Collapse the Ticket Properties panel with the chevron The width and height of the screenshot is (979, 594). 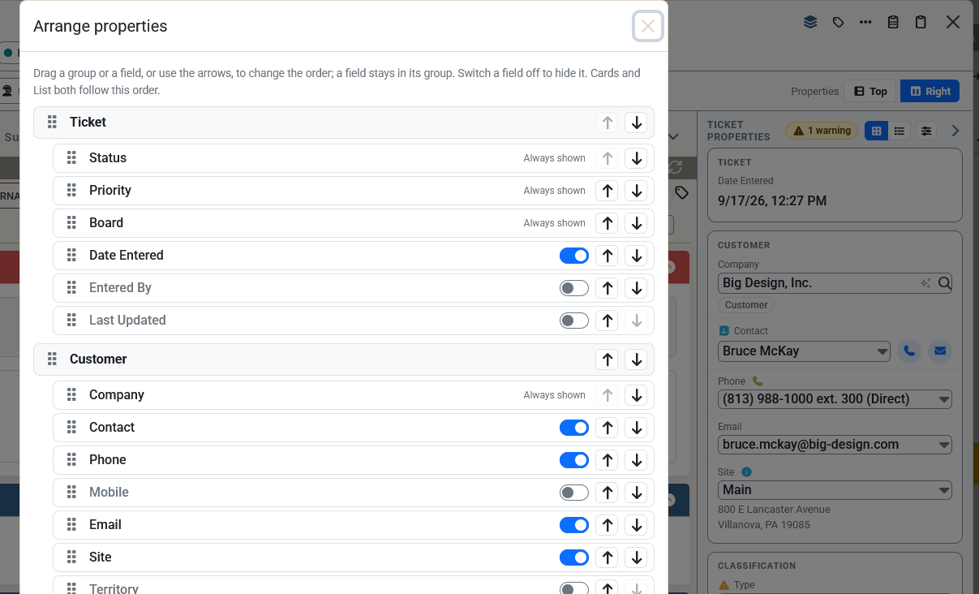point(955,131)
